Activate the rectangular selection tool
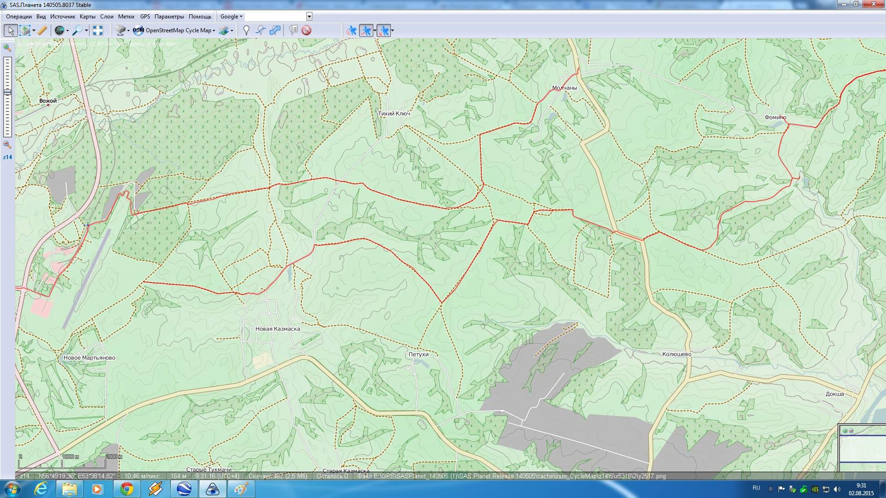This screenshot has height=498, width=886. 25,30
